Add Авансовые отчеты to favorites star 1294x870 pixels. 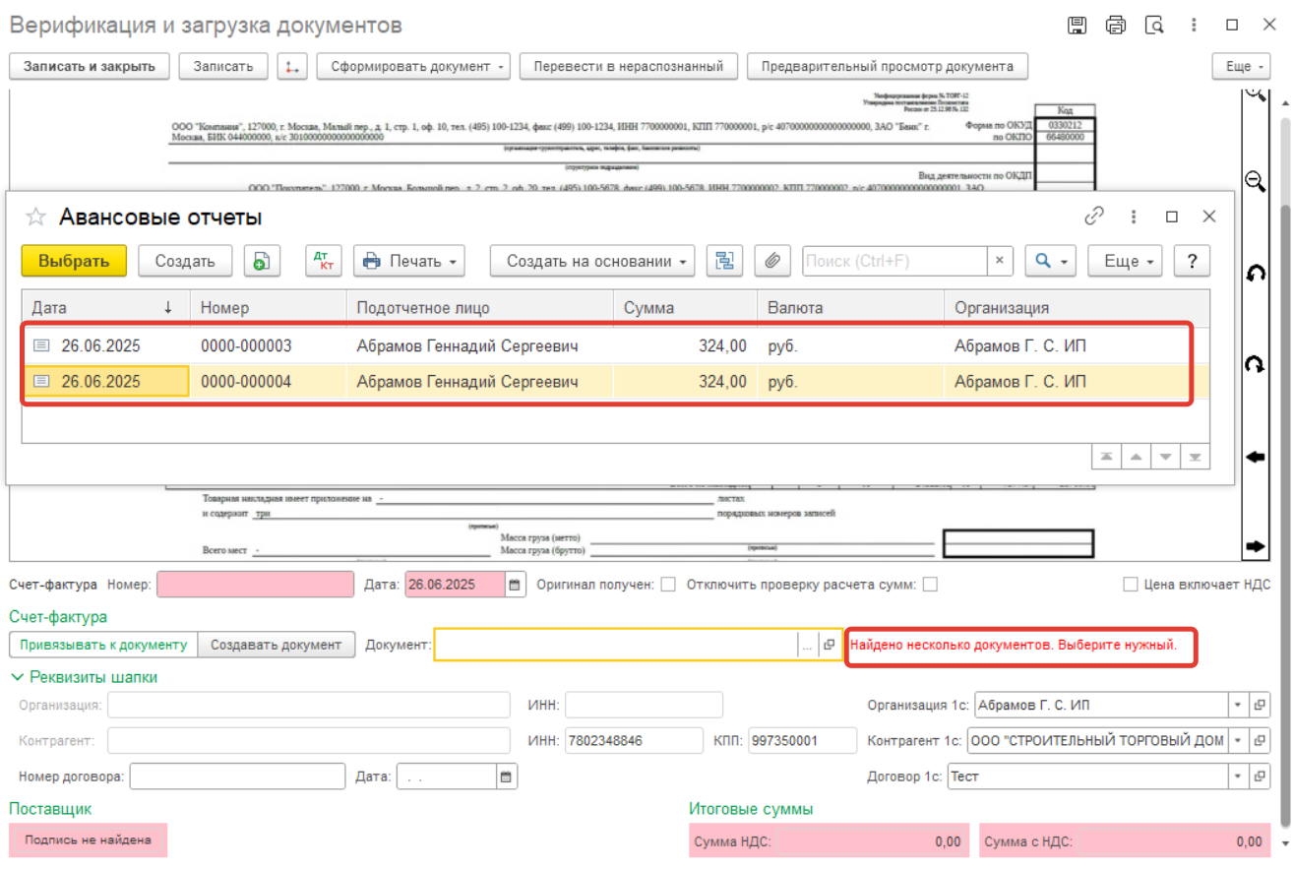[x=35, y=217]
